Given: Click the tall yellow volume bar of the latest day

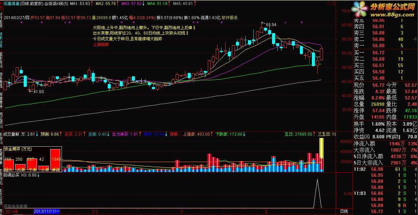Looking at the screenshot, I should (321, 154).
